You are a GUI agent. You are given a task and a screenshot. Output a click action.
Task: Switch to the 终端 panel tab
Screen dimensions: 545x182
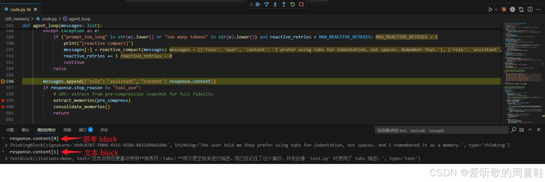[67, 130]
